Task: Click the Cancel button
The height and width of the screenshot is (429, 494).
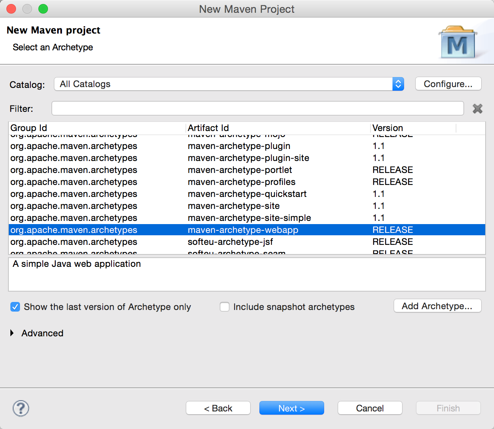Action: click(370, 408)
